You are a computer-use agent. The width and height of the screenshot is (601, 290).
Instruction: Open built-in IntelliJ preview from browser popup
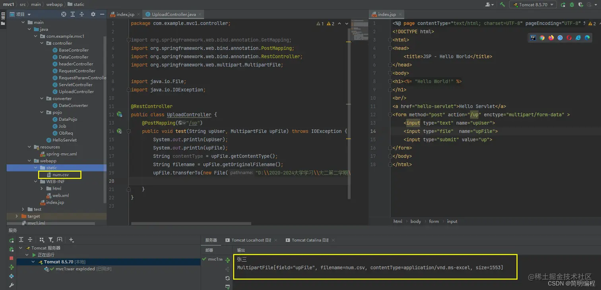(x=533, y=38)
